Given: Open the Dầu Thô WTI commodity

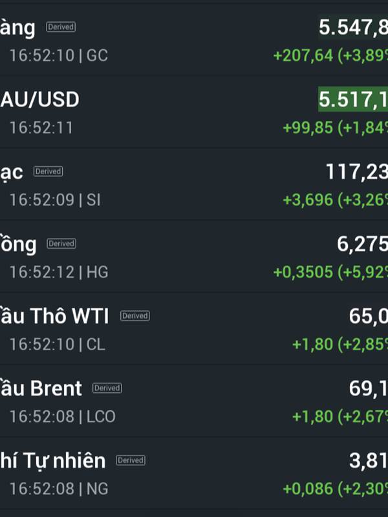Looking at the screenshot, I should (54, 317).
